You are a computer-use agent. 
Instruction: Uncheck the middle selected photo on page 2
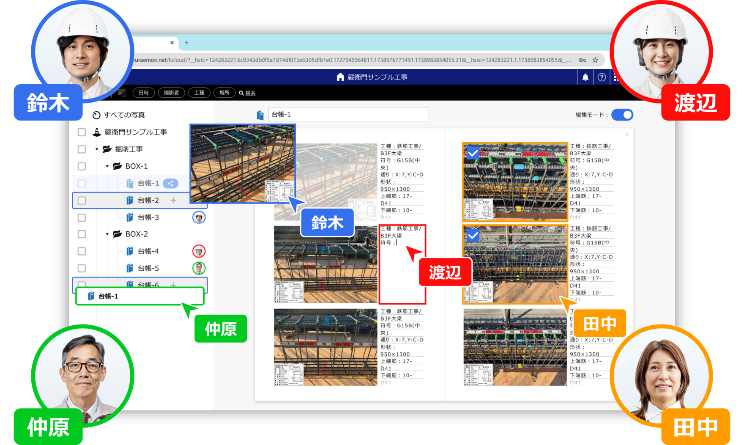(x=473, y=235)
